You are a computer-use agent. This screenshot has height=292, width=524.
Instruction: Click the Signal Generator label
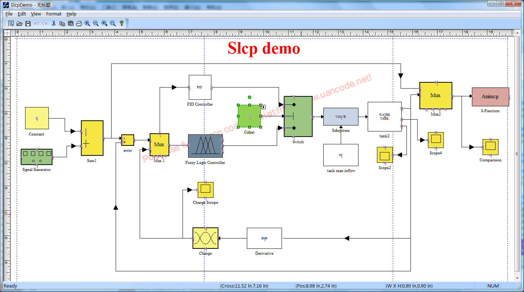(x=37, y=170)
